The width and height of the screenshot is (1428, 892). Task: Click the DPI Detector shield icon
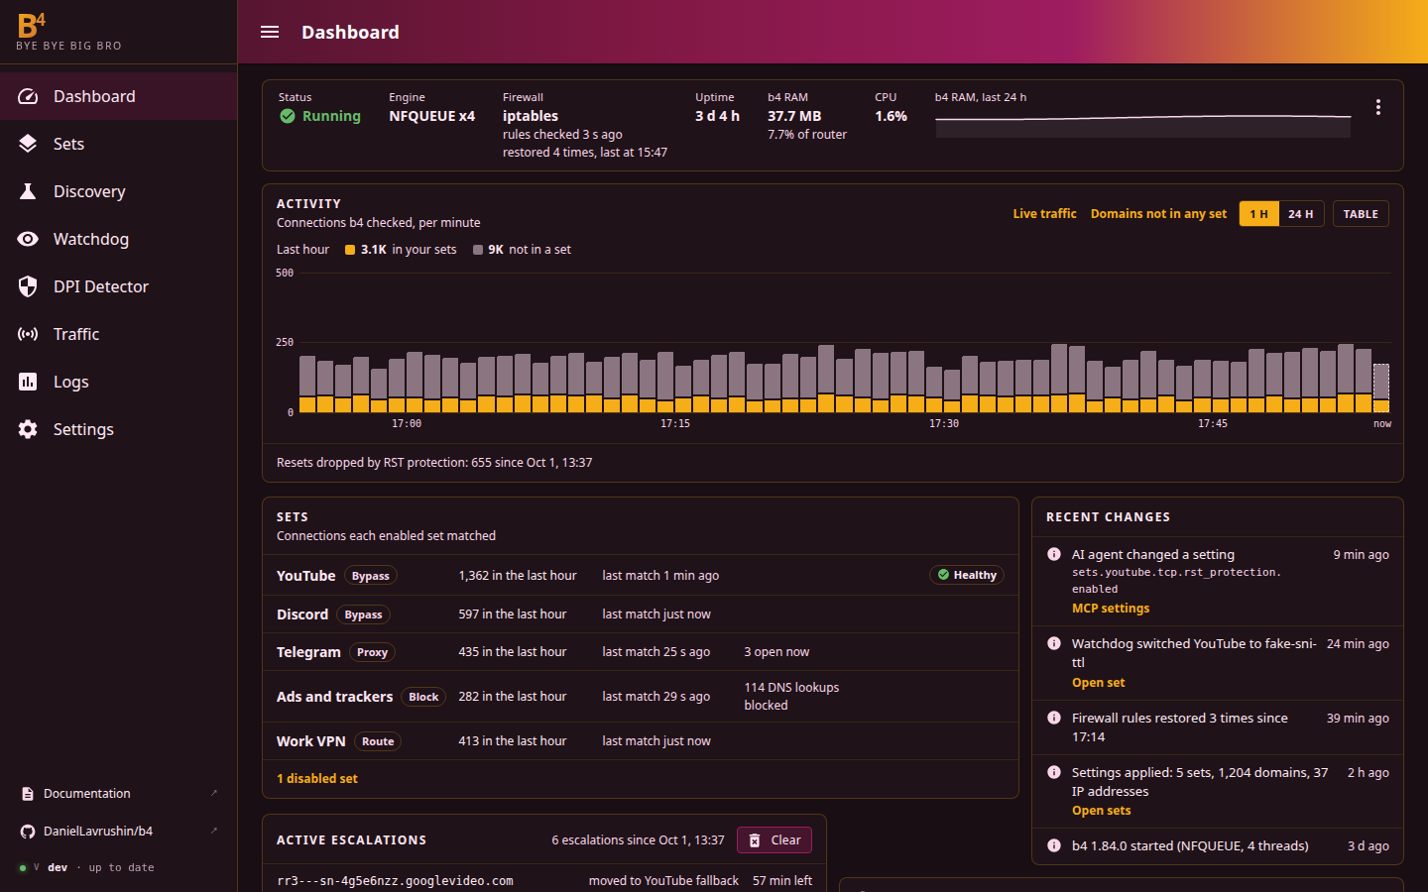point(28,286)
